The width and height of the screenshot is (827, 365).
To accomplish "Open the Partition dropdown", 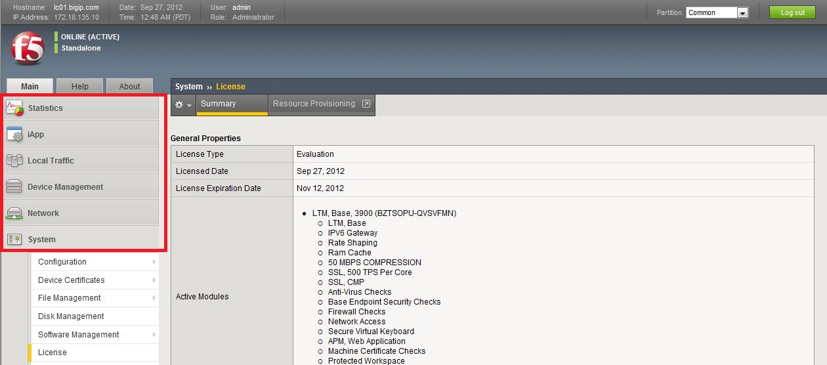I will click(x=717, y=12).
